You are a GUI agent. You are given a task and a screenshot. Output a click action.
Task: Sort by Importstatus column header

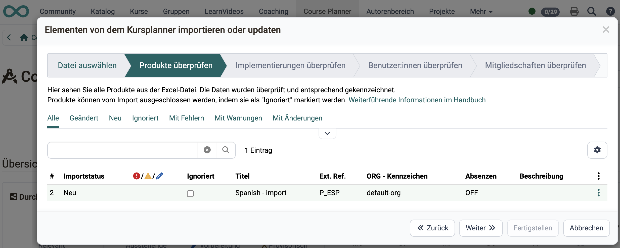click(84, 176)
